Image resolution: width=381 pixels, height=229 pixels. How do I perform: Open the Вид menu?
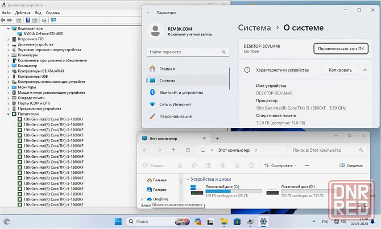point(38,13)
